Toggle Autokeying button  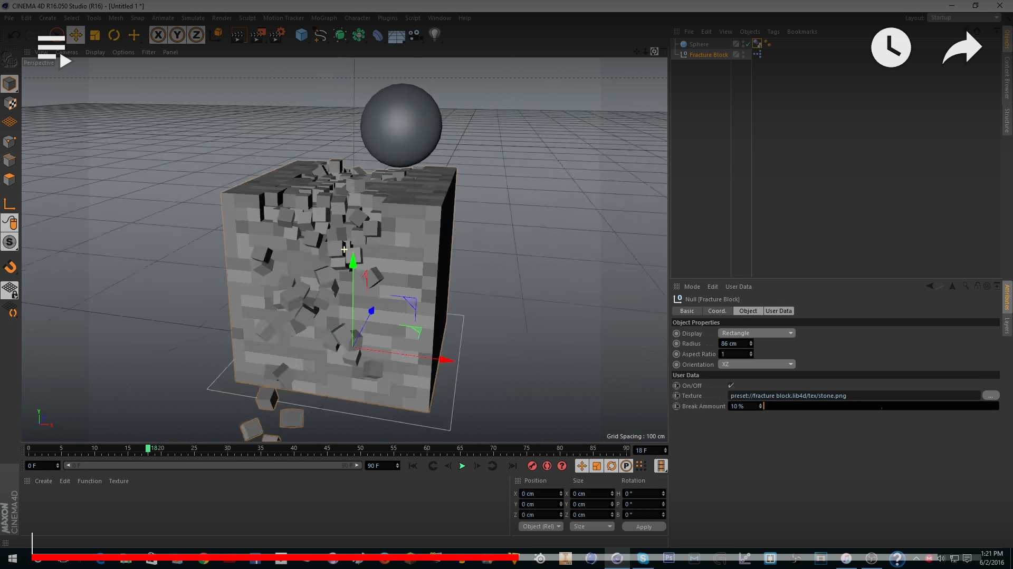pyautogui.click(x=547, y=466)
